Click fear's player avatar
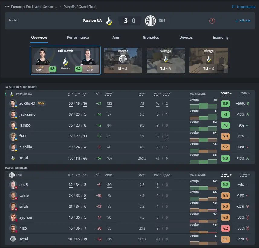The height and width of the screenshot is (248, 259). pyautogui.click(x=13, y=136)
